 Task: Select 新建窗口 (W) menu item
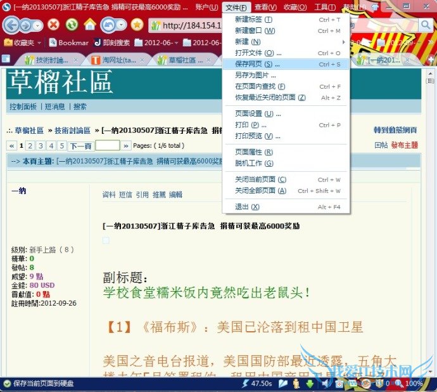pyautogui.click(x=286, y=30)
